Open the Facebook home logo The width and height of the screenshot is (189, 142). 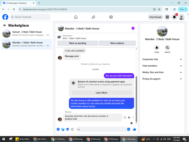(5, 17)
